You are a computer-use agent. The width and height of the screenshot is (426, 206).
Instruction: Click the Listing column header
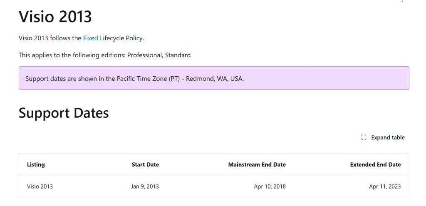click(36, 165)
